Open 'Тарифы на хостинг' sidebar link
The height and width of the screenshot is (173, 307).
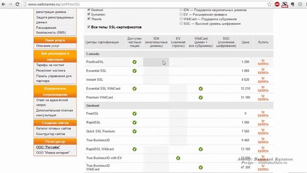coord(50,65)
